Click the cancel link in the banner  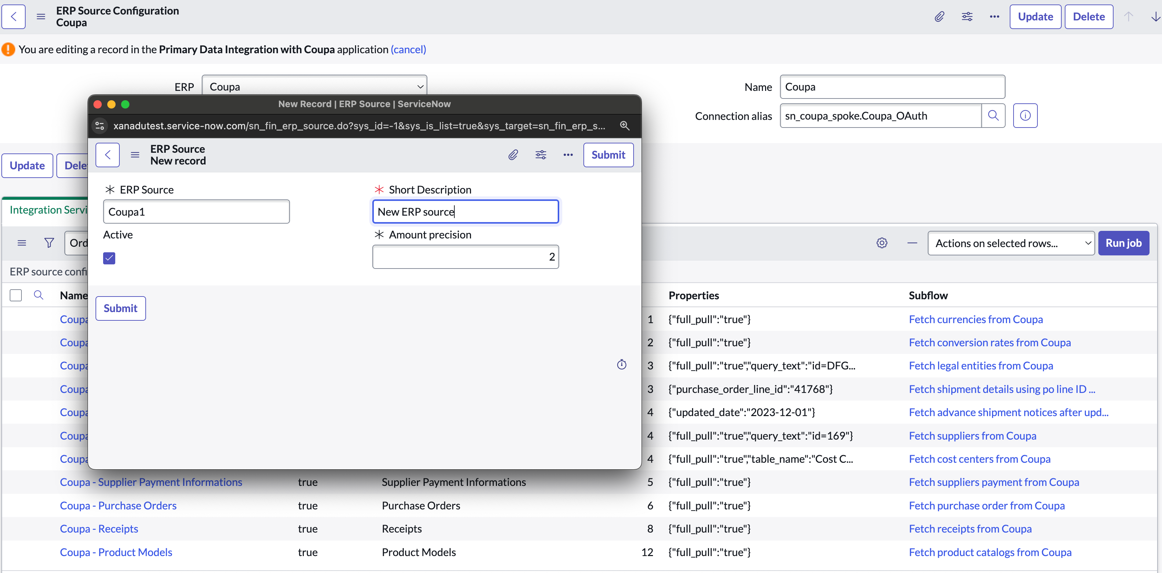[x=408, y=49]
